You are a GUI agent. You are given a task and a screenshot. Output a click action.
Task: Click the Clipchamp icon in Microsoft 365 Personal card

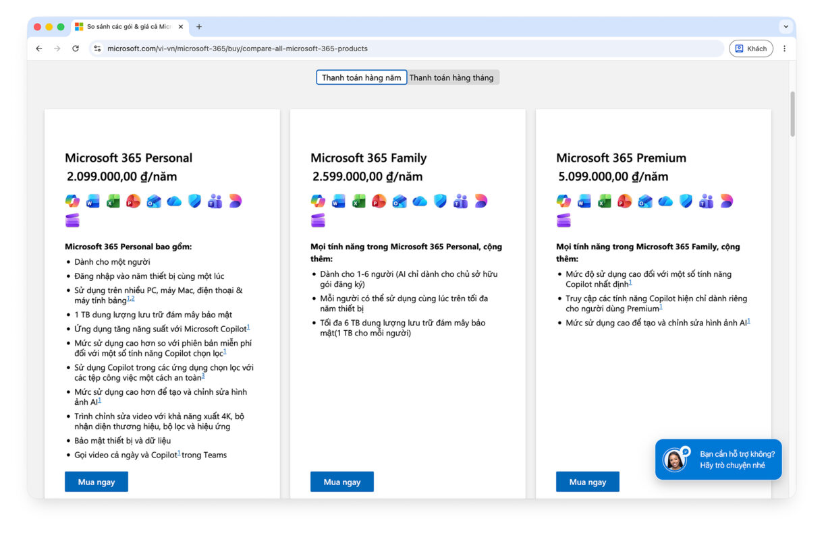(x=72, y=220)
